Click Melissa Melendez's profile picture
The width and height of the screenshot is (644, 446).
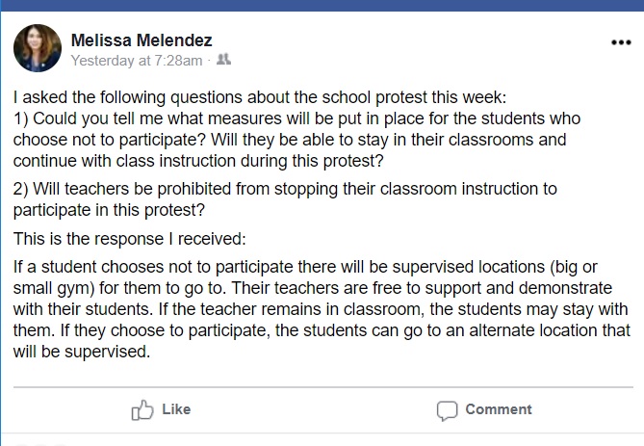pyautogui.click(x=36, y=48)
